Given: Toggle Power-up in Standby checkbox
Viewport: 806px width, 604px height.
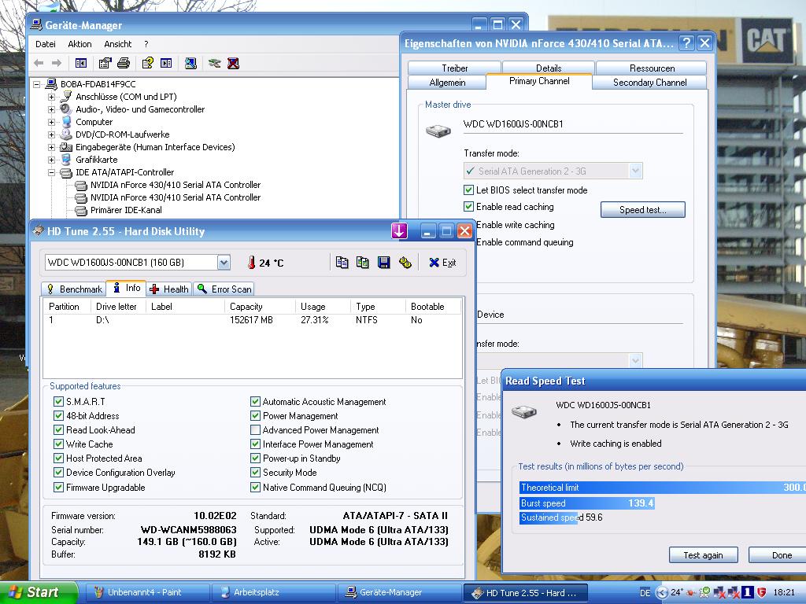Looking at the screenshot, I should pyautogui.click(x=255, y=459).
